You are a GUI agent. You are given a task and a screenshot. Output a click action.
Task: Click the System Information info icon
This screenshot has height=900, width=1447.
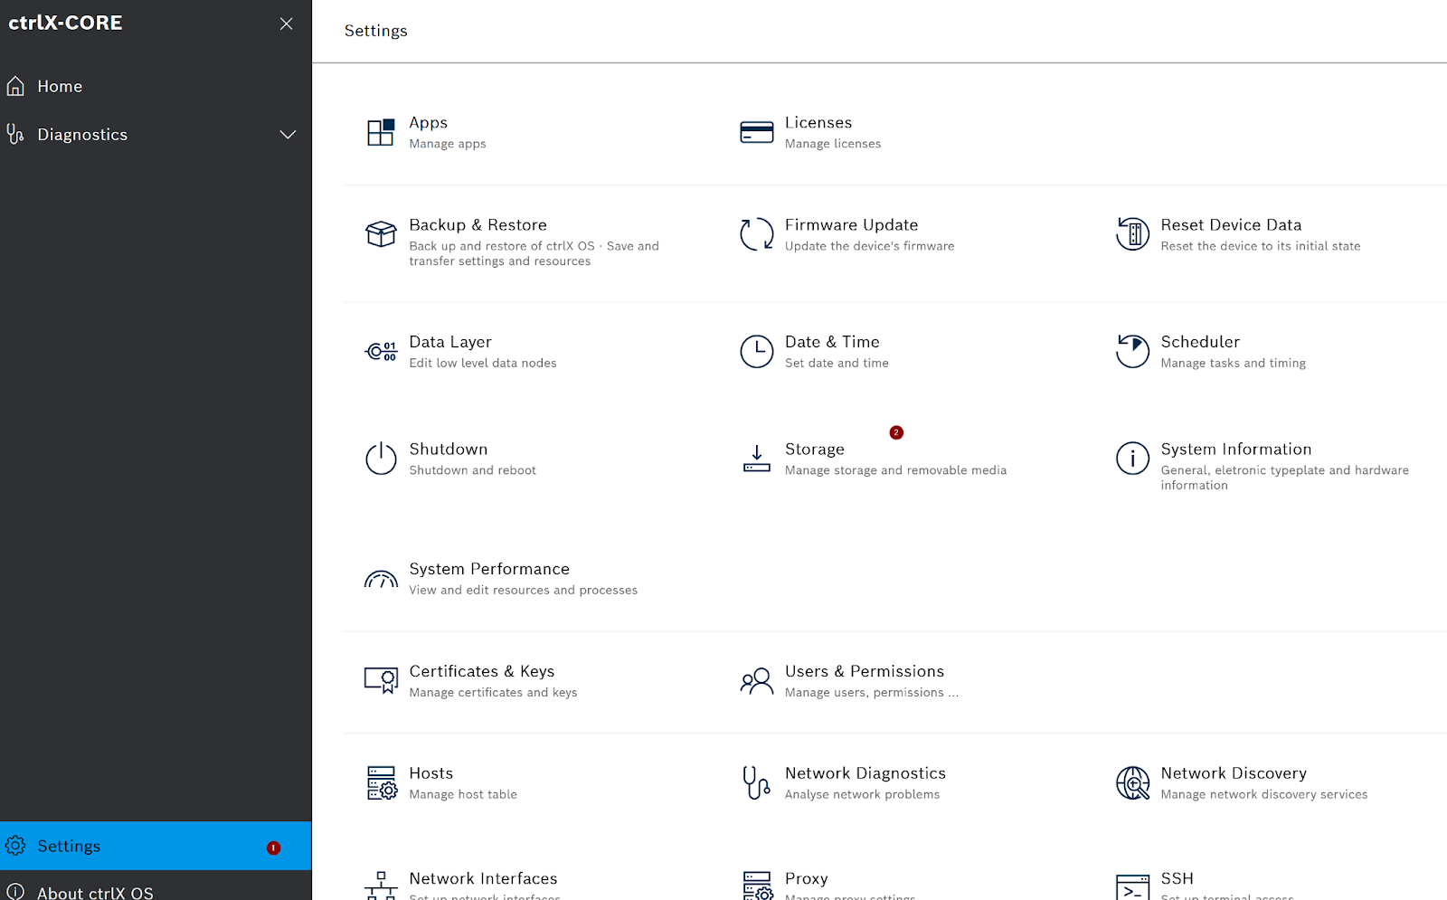(1132, 459)
